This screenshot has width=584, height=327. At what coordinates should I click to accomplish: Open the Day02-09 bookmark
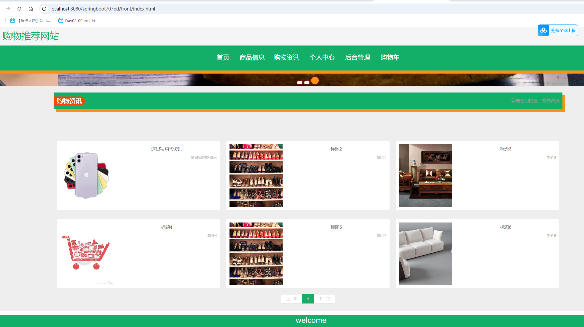coord(78,20)
